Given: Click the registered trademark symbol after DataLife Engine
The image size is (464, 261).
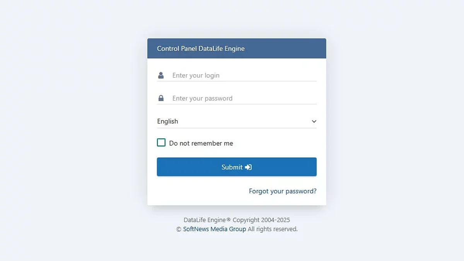Looking at the screenshot, I should pyautogui.click(x=229, y=220).
